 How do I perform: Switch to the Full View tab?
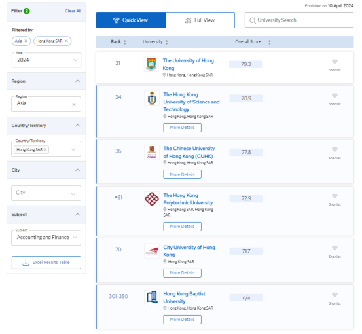tap(200, 20)
